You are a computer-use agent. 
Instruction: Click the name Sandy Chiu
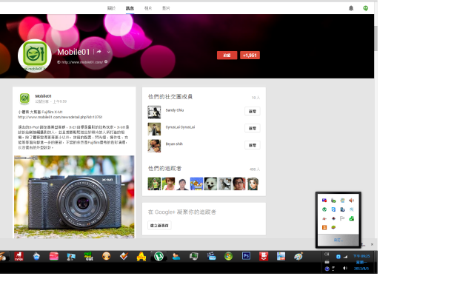175,110
